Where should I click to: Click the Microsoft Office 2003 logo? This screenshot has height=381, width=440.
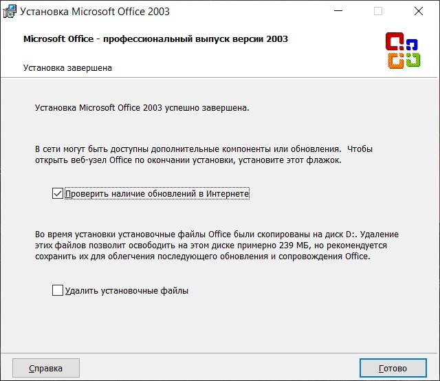coord(403,50)
